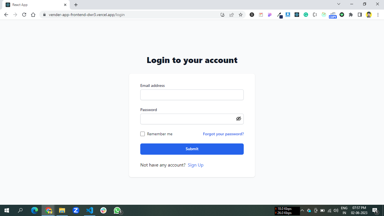Open the browser home page icon

pyautogui.click(x=33, y=15)
